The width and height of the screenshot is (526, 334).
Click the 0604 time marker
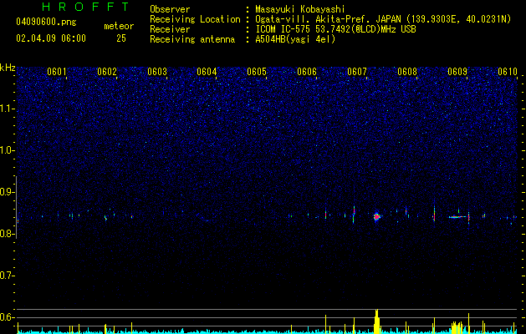tap(207, 72)
